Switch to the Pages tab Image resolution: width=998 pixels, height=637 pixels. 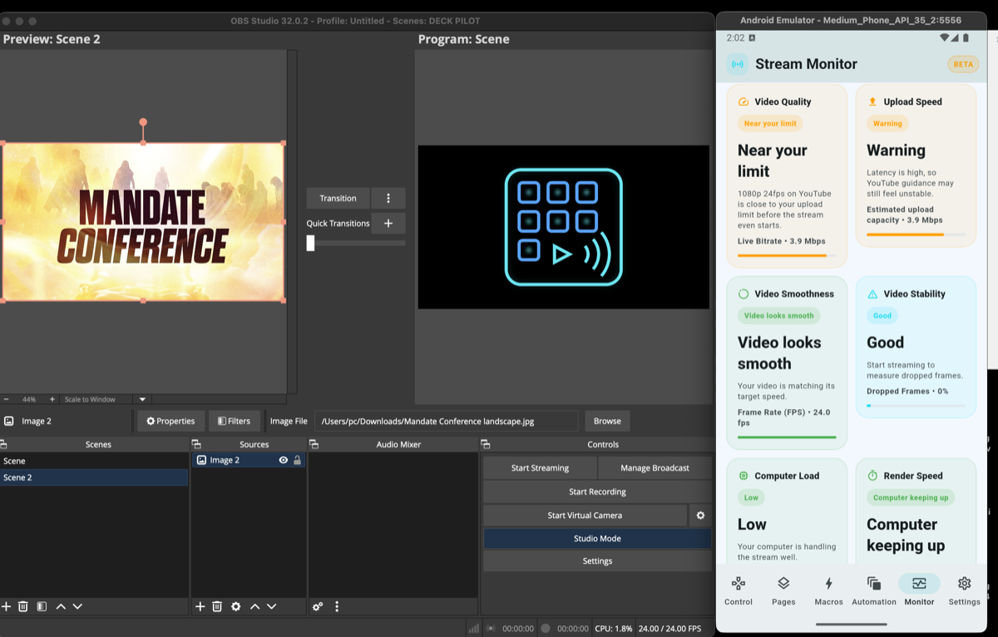(x=783, y=590)
